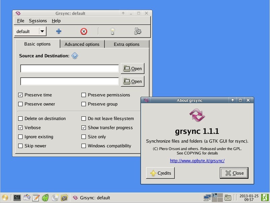Click the grsync logo in the About dialog
The image size is (270, 203).
(197, 115)
